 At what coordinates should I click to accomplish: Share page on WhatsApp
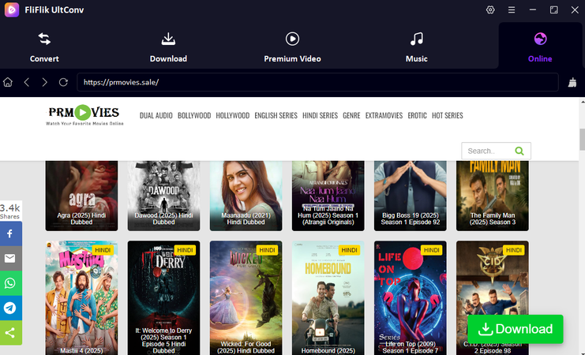coord(10,283)
